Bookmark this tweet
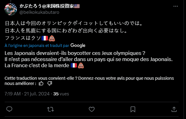 [133, 109]
